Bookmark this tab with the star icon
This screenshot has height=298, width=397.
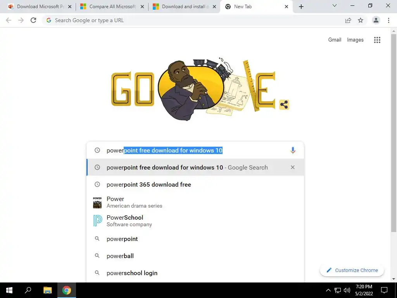pos(361,20)
